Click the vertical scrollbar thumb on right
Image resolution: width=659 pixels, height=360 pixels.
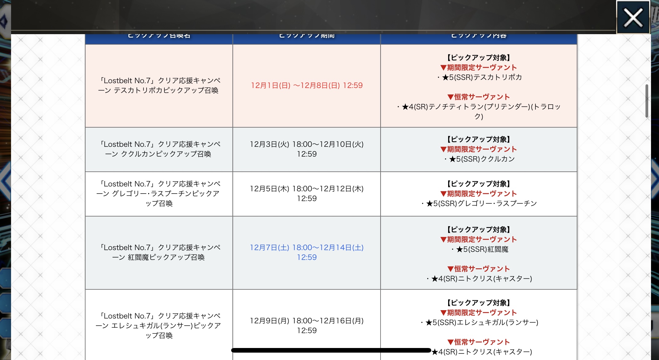point(647,101)
